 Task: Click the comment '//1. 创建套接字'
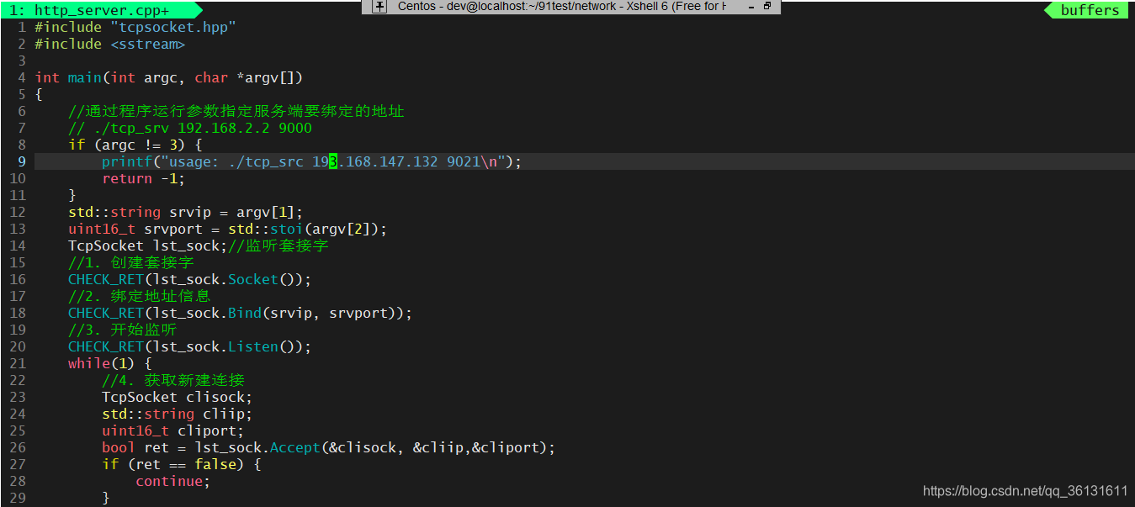(131, 262)
